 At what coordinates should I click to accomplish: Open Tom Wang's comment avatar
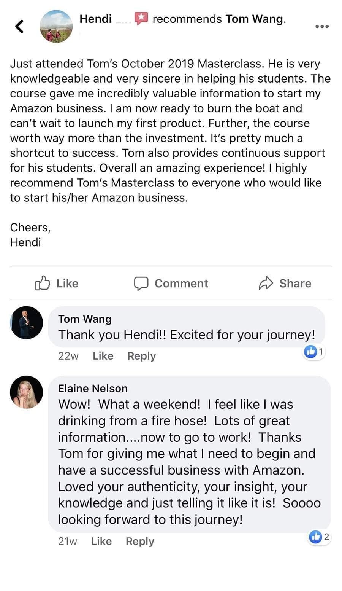tap(26, 323)
